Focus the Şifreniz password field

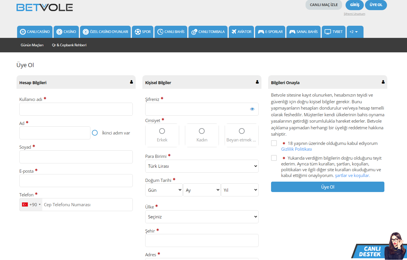point(202,109)
